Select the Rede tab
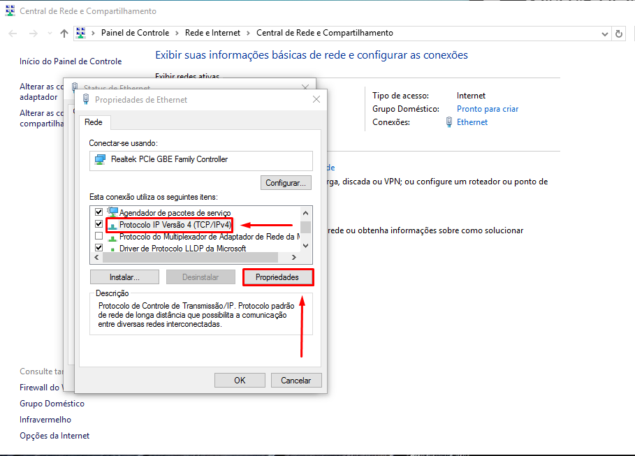 (x=94, y=122)
